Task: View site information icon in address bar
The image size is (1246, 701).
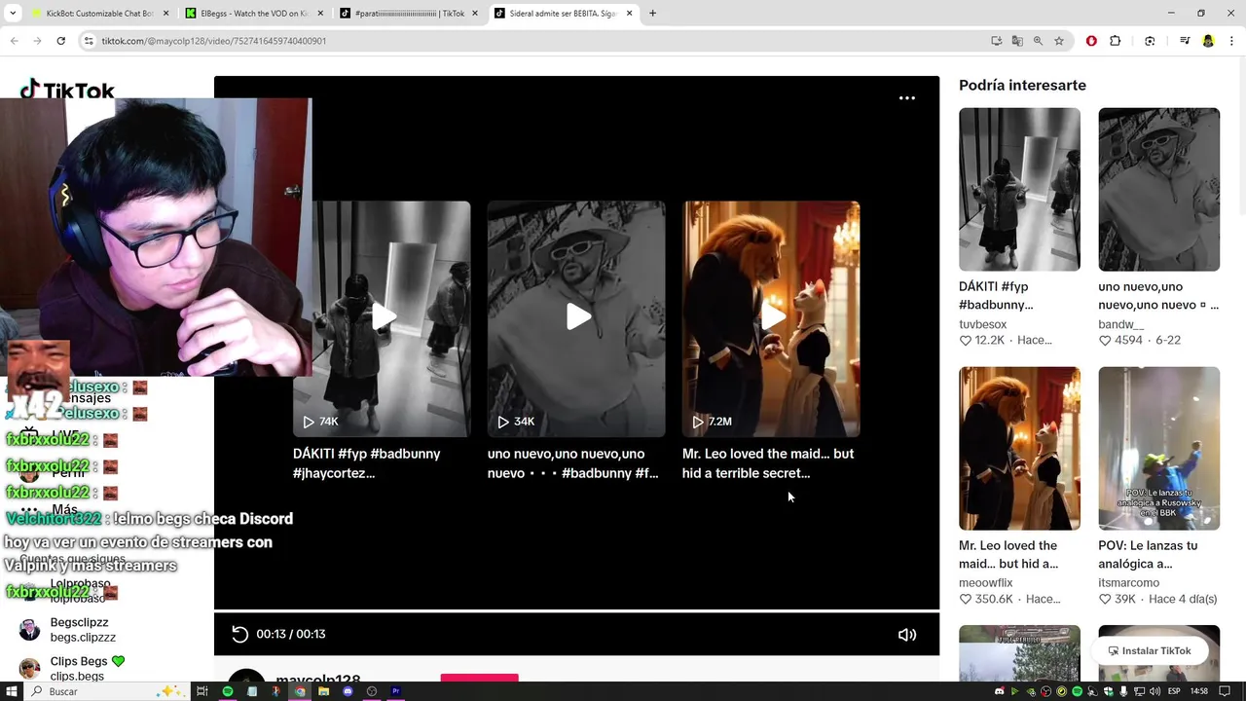Action: tap(89, 41)
